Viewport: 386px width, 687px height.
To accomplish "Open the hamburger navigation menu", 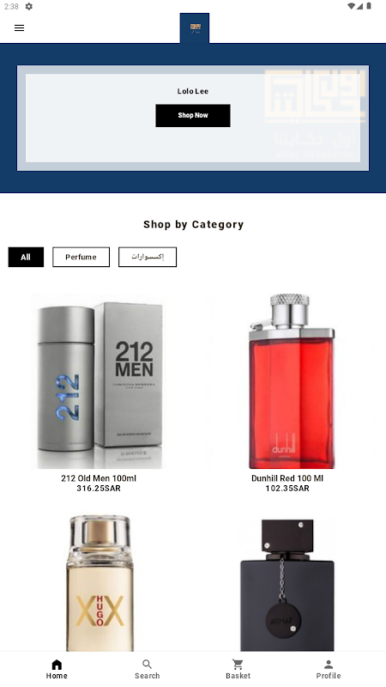I will tap(19, 28).
